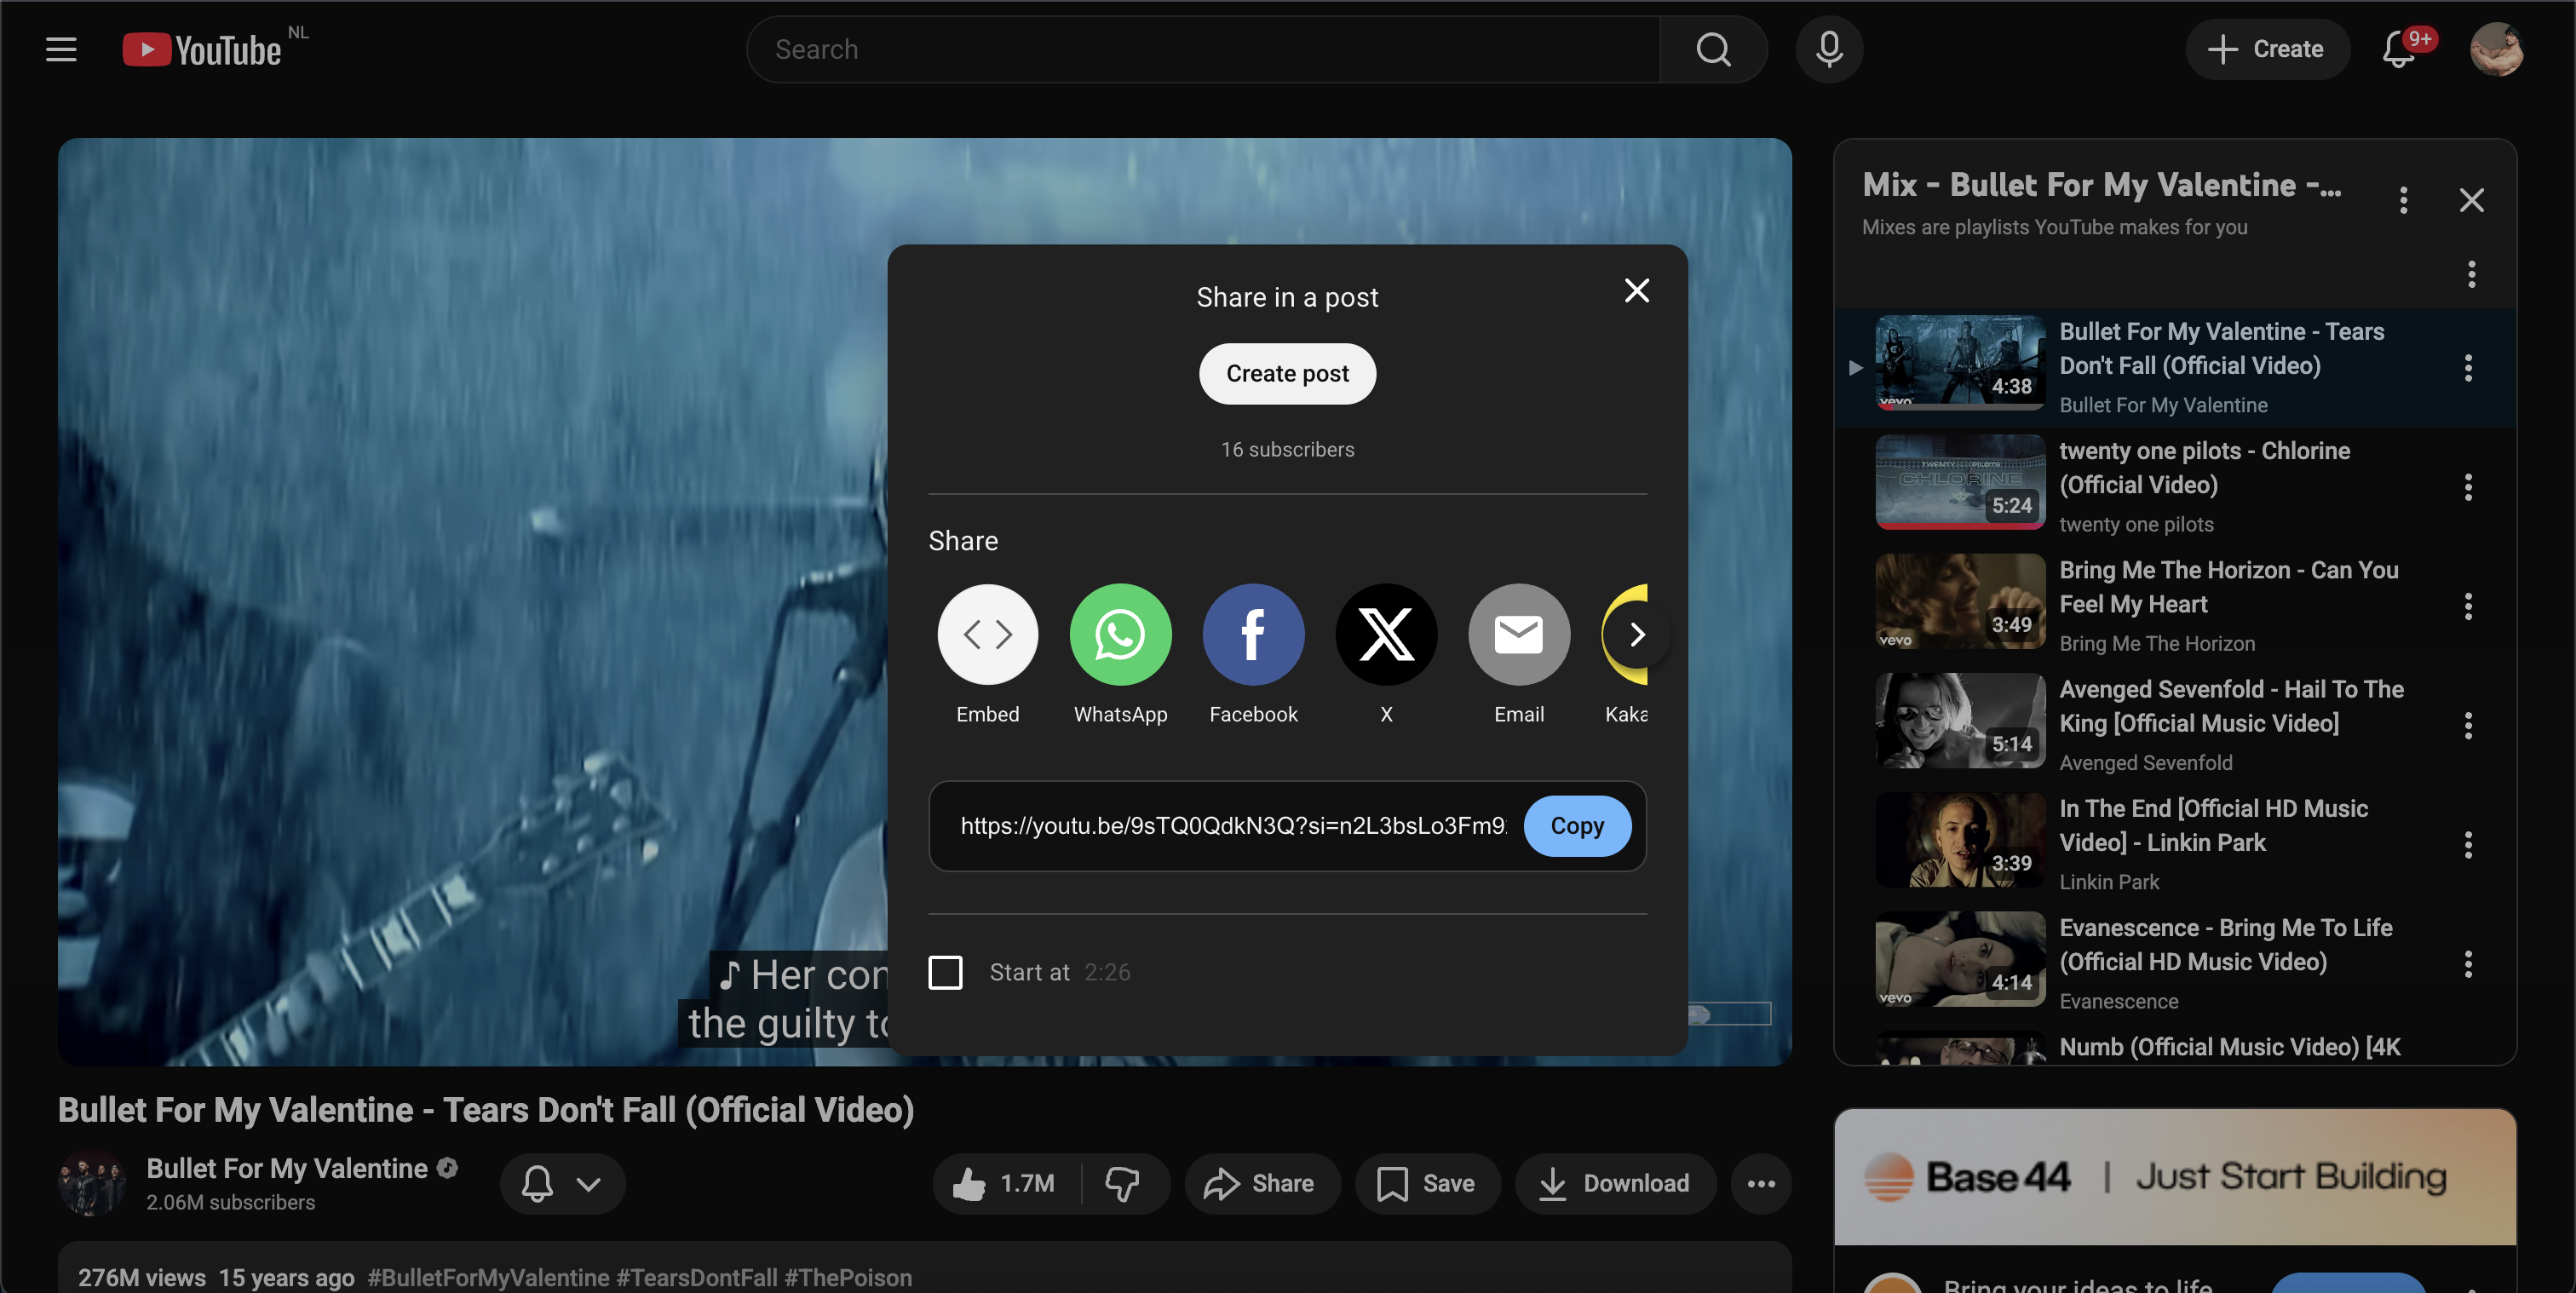Open voice search with the microphone
2576x1293 pixels.
pos(1829,49)
